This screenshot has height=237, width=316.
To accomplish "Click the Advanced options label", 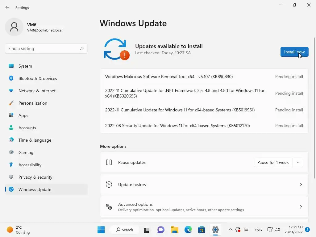I will 135,204.
